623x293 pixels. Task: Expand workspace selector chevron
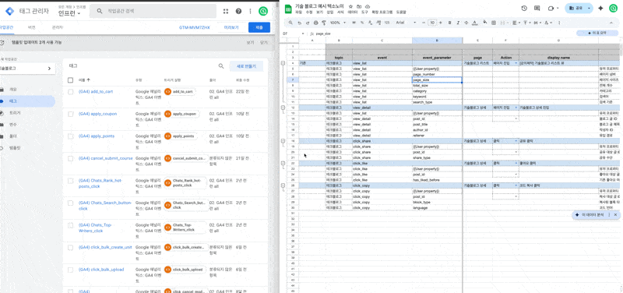click(49, 69)
